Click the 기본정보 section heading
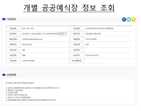 click(x=11, y=19)
